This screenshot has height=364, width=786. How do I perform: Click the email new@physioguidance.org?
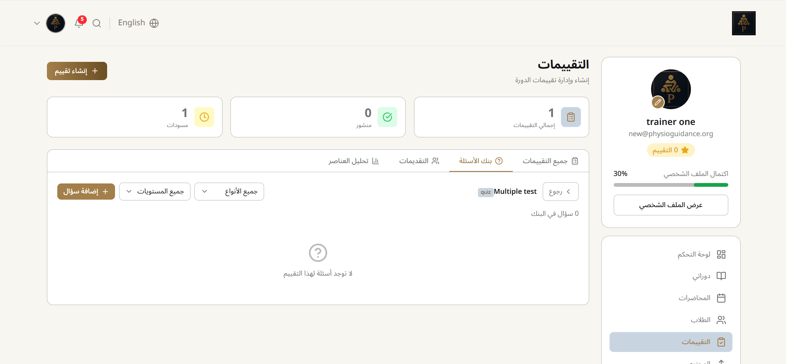click(x=671, y=134)
